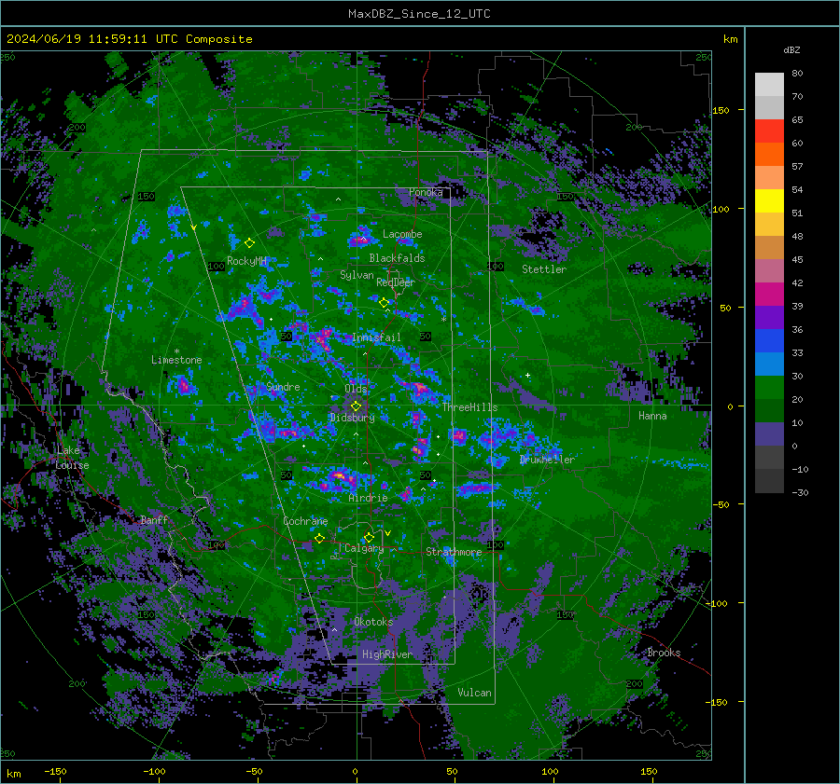Pick the light grey 70-80 dBZ legend swatch

[769, 85]
